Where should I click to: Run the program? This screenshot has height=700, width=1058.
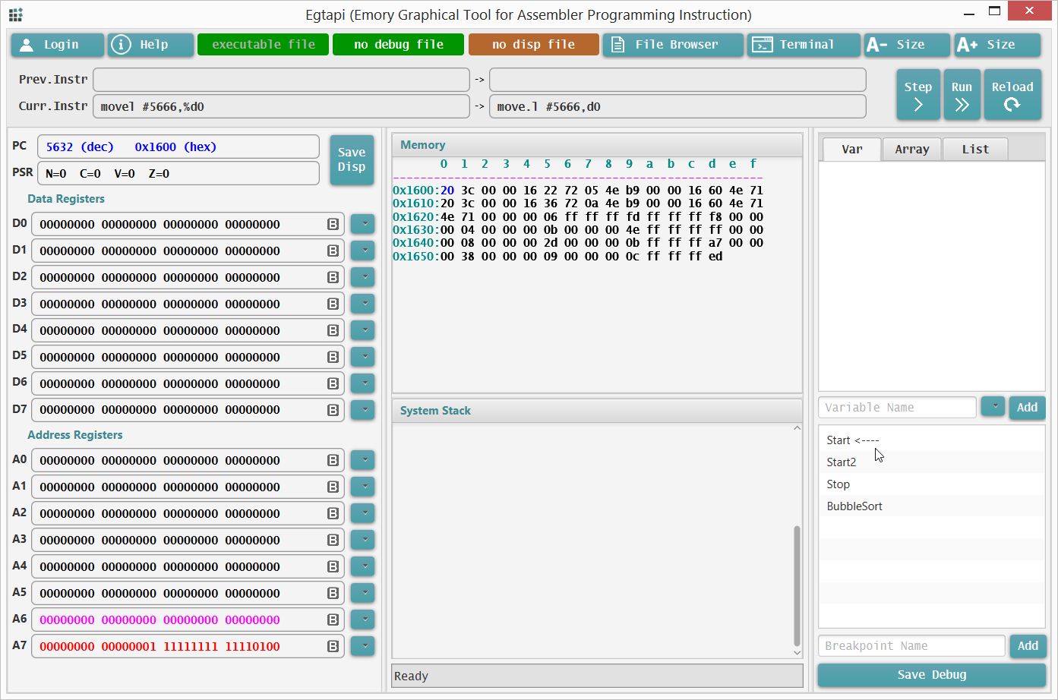(962, 95)
